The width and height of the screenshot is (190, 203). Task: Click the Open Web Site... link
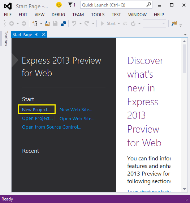pyautogui.click(x=77, y=118)
